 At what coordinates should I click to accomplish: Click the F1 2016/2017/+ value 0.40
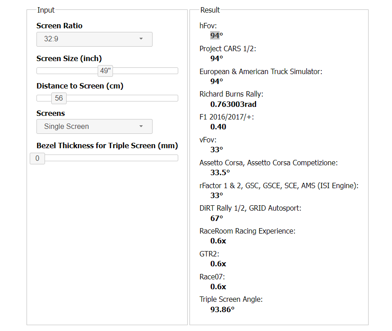(218, 127)
